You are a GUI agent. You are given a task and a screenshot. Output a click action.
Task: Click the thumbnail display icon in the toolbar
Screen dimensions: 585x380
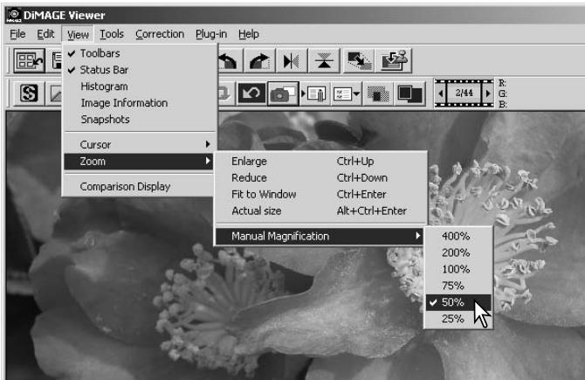point(30,60)
